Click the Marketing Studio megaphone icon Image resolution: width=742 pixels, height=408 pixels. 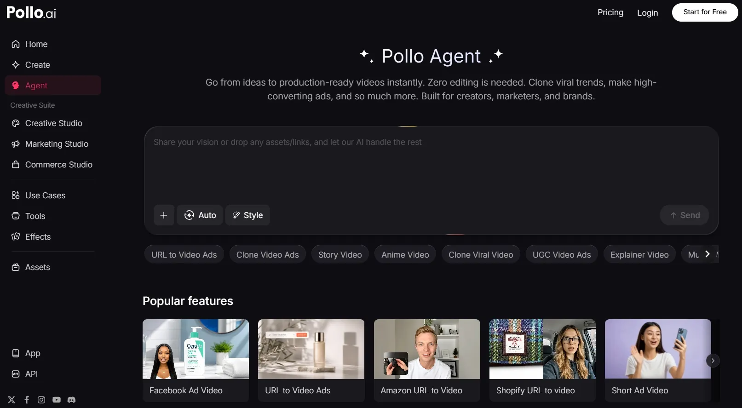tap(16, 144)
